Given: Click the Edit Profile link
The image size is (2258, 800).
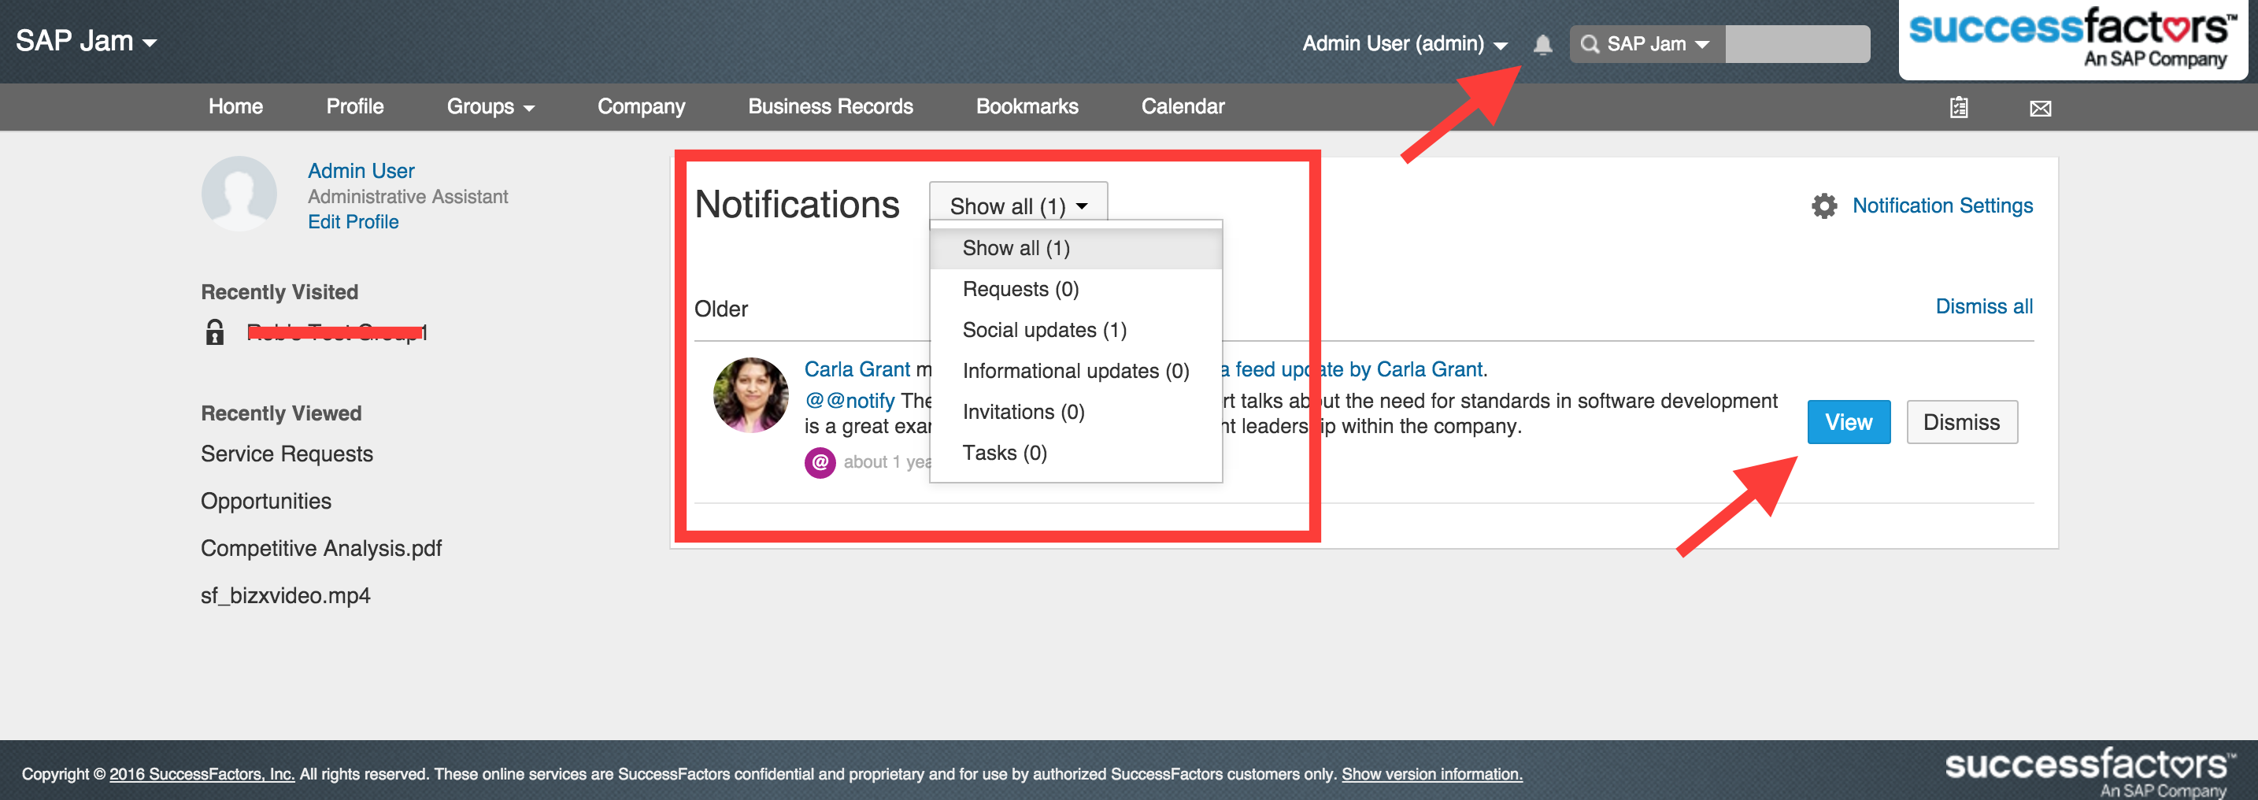Looking at the screenshot, I should tap(354, 223).
